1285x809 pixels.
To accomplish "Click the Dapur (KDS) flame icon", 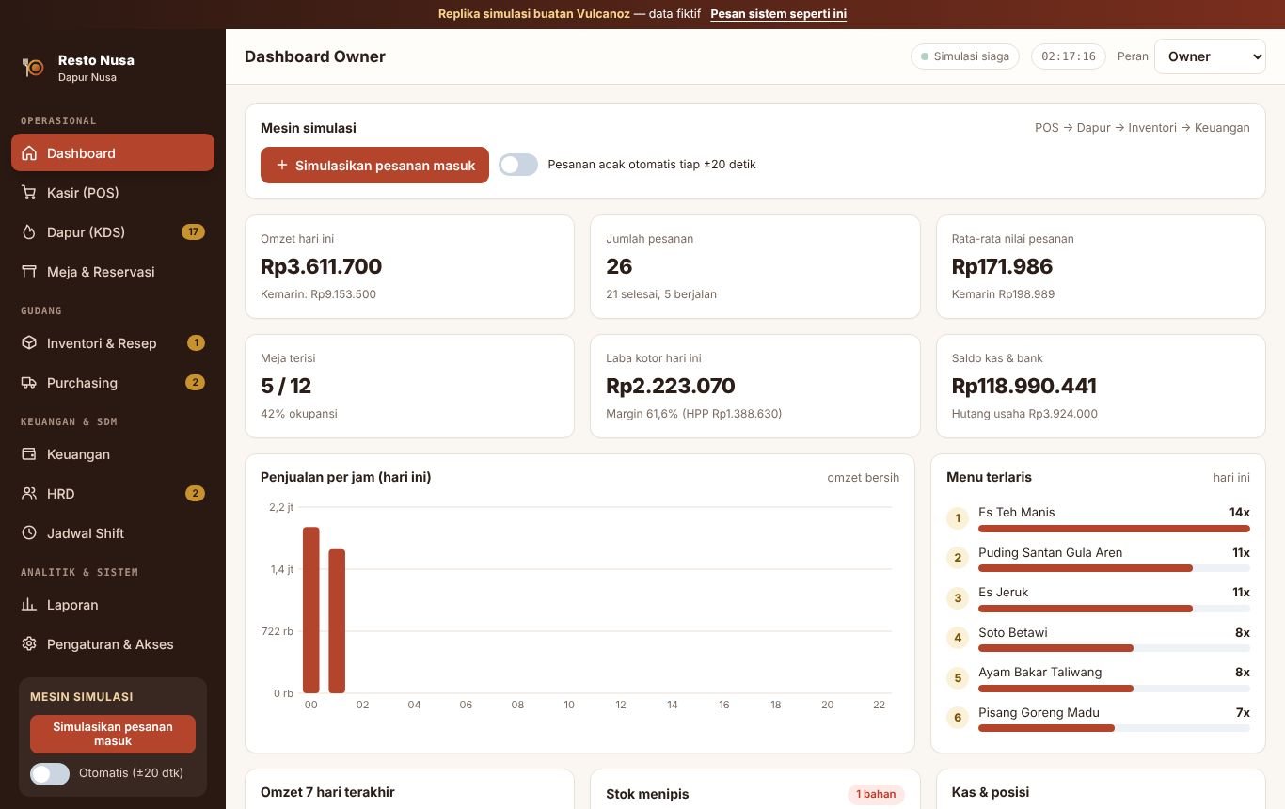I will click(29, 232).
